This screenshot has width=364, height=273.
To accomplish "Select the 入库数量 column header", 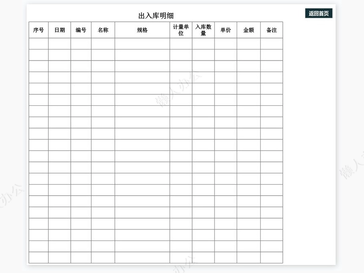I will [202, 29].
